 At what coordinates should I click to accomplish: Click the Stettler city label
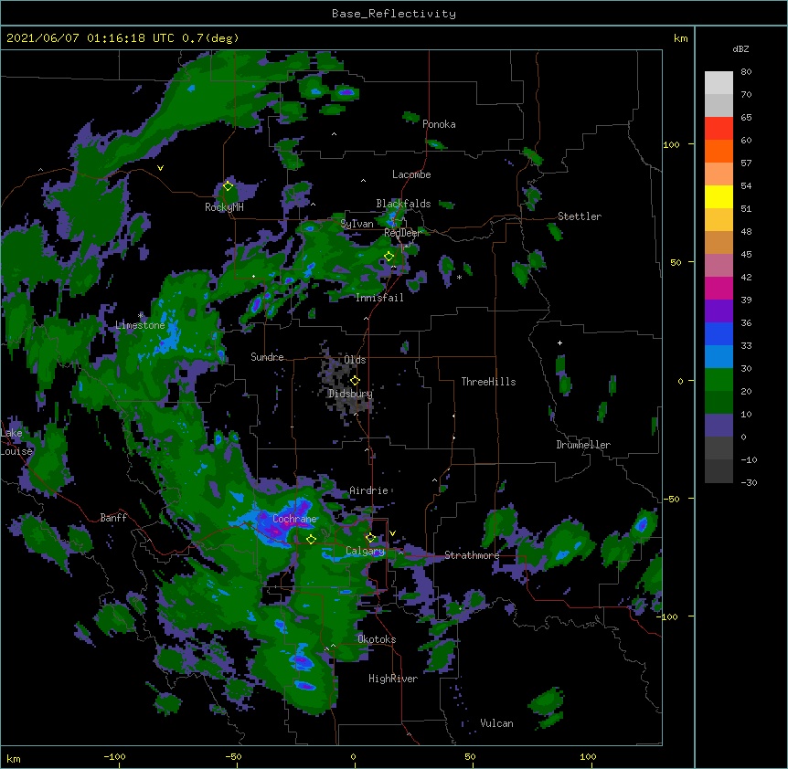580,216
